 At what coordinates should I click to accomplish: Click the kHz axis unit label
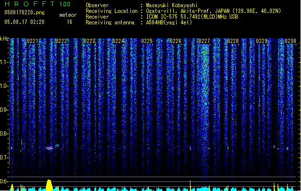pyautogui.click(x=4, y=39)
